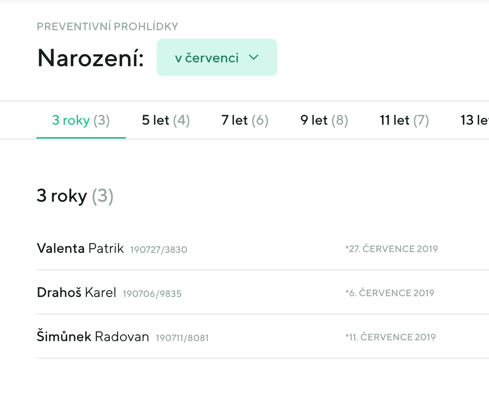Select birth date *6. ČERVENCE 2019
489x405 pixels.
click(x=390, y=293)
